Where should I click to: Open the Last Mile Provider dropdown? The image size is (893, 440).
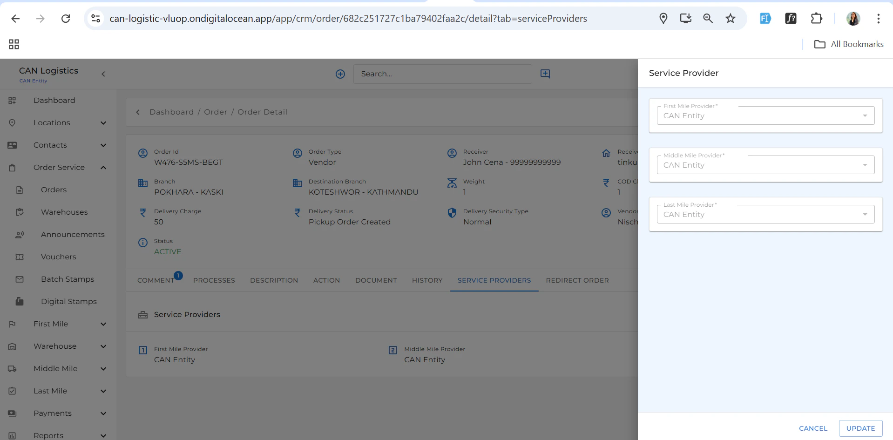point(765,214)
